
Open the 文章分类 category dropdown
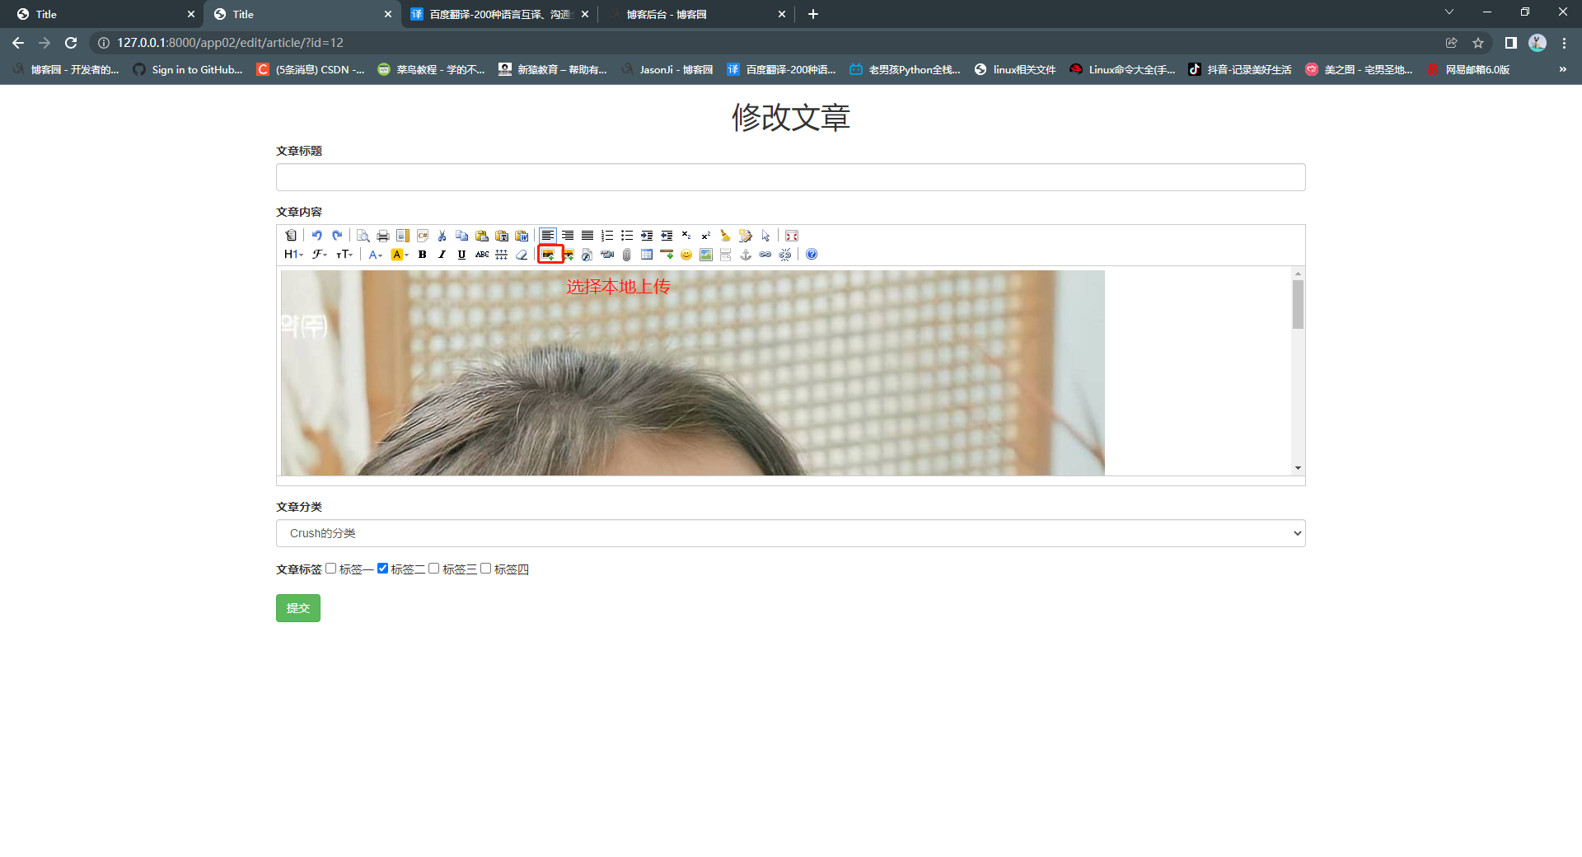(x=790, y=533)
